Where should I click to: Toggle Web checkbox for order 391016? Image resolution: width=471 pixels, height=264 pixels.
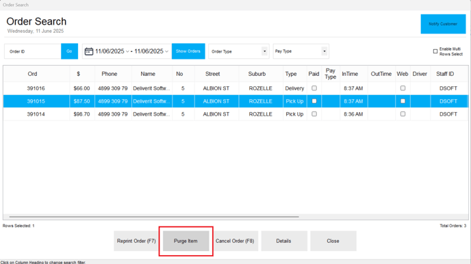pyautogui.click(x=403, y=88)
